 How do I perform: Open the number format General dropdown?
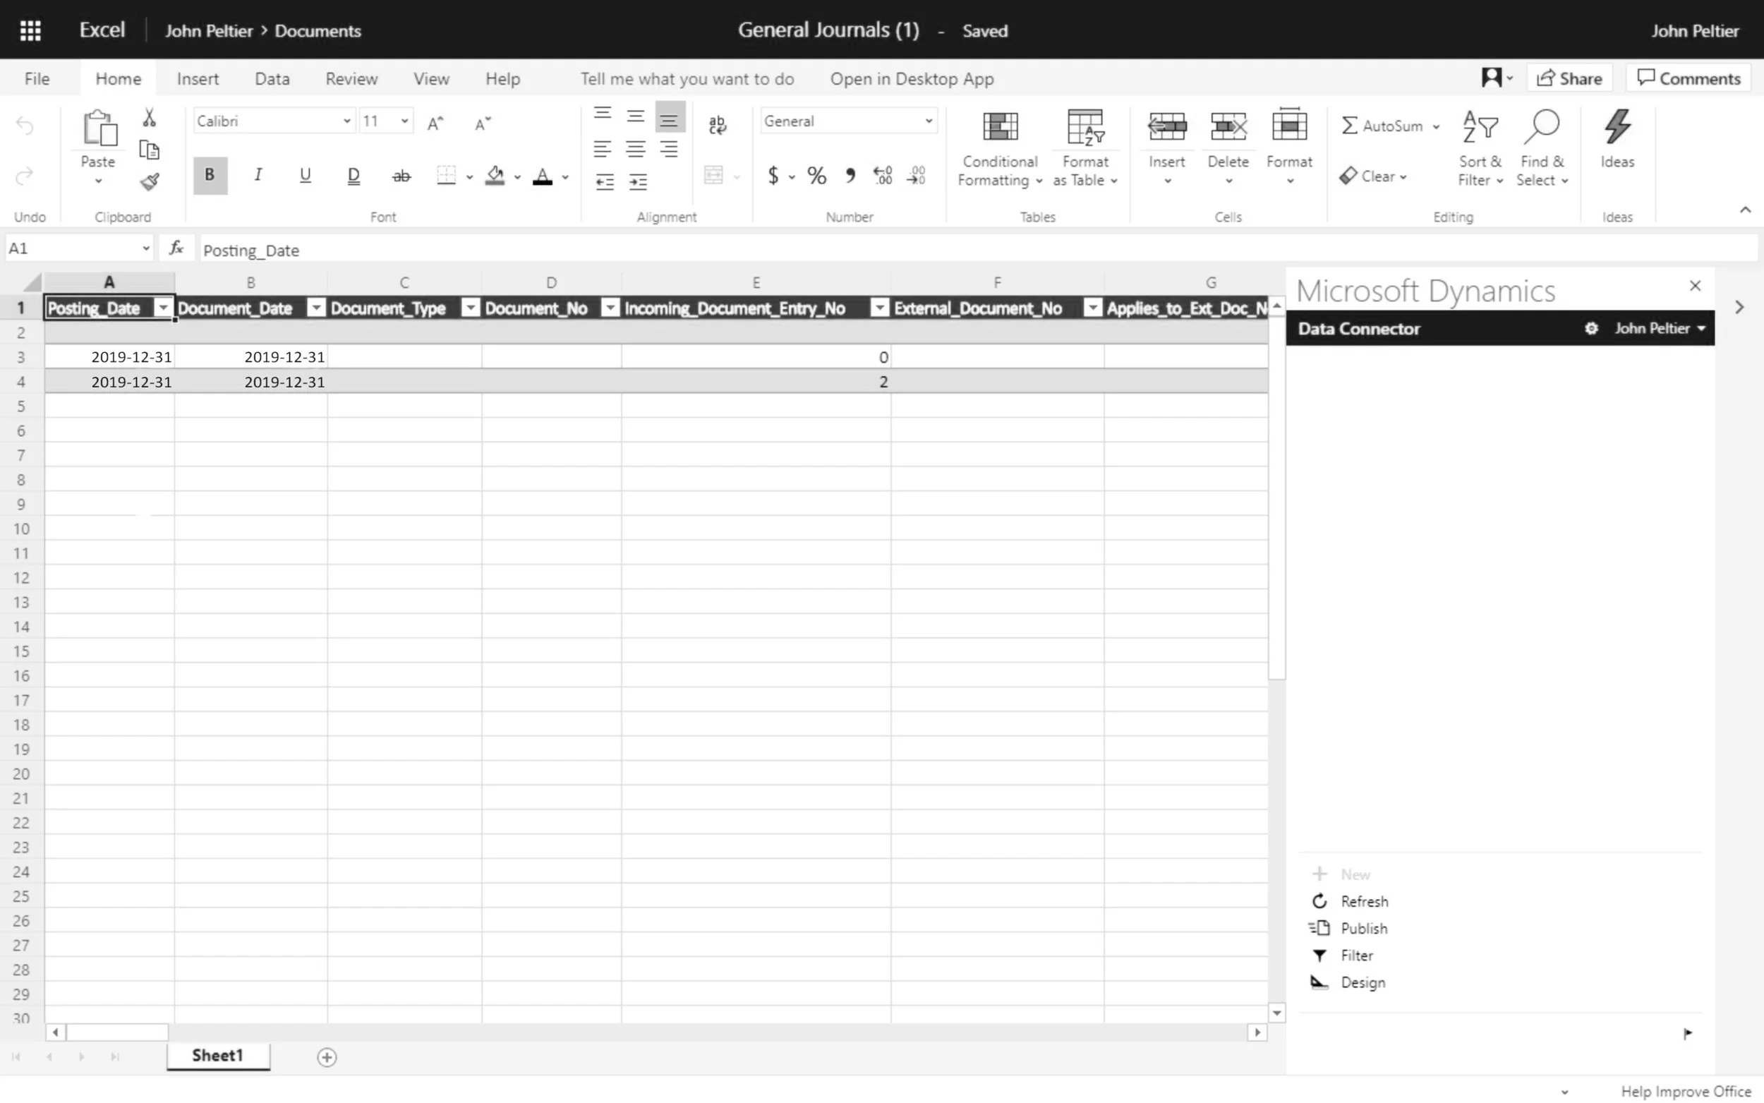point(928,121)
